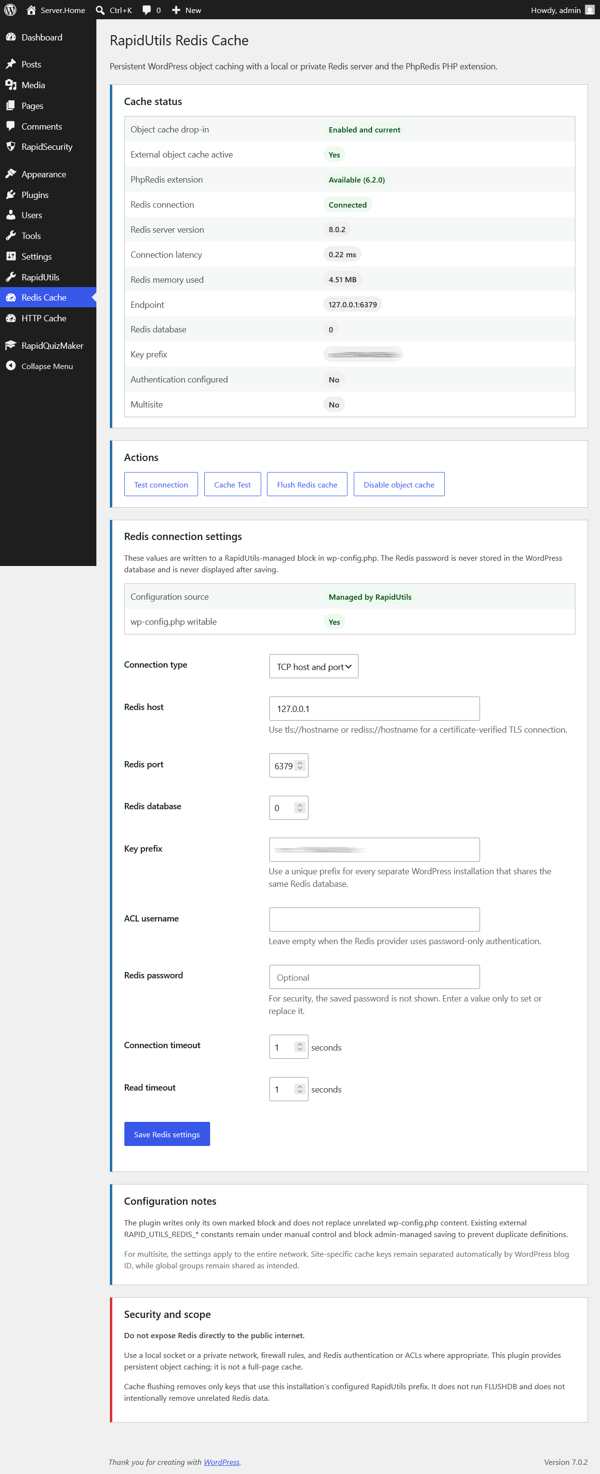Click the Server.Home house icon
The width and height of the screenshot is (600, 1474).
point(31,10)
